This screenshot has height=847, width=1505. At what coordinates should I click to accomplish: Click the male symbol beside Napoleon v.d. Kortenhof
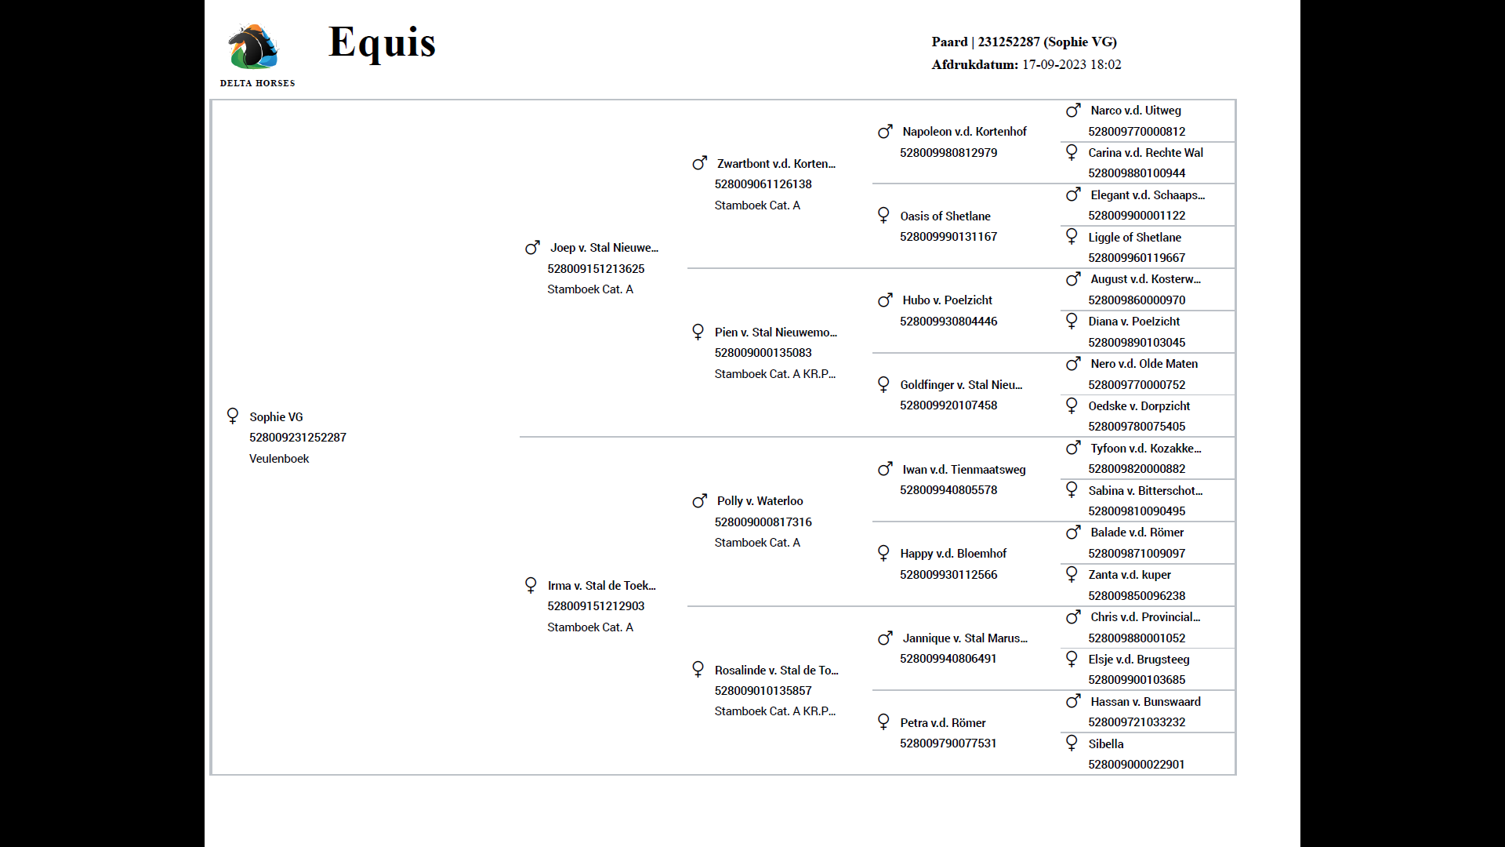pyautogui.click(x=885, y=131)
